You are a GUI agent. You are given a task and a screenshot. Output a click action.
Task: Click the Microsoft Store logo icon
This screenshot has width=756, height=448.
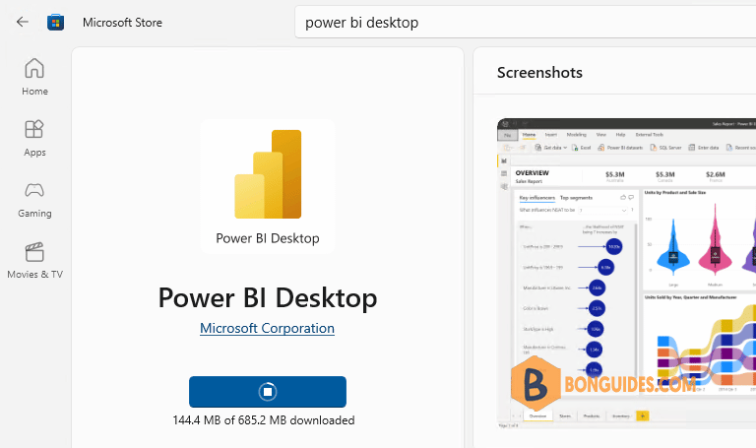coord(55,23)
